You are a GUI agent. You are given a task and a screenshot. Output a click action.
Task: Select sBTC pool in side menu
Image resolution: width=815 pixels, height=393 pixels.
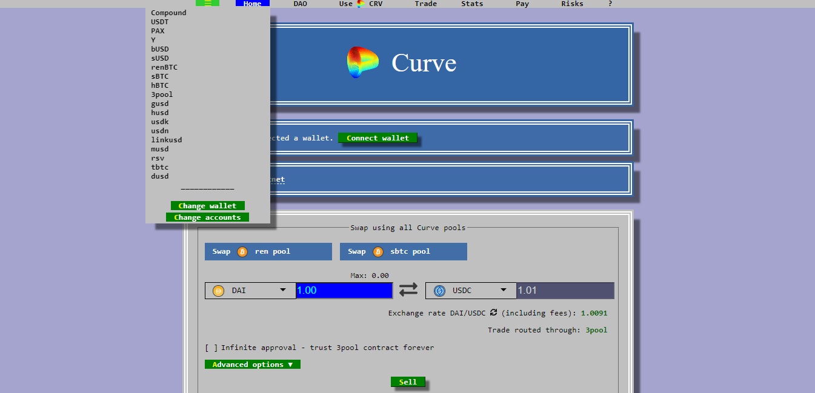pyautogui.click(x=160, y=76)
